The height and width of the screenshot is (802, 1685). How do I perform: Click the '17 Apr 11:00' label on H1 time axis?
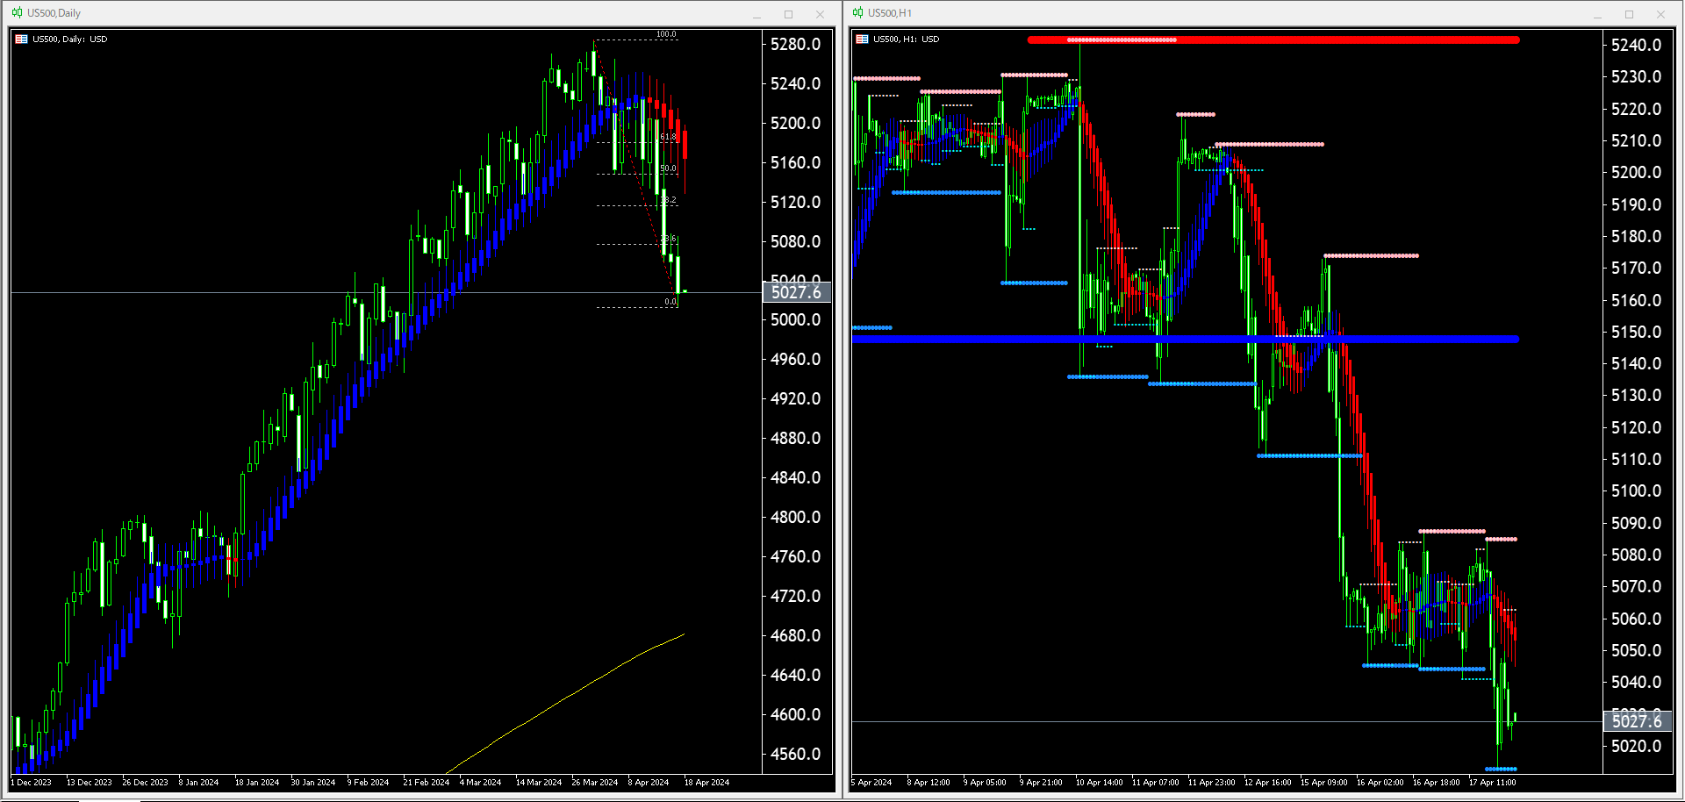click(x=1493, y=783)
